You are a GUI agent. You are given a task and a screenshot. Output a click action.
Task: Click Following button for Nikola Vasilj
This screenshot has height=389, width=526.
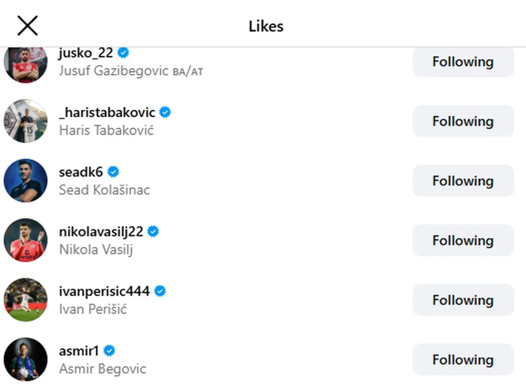(463, 240)
